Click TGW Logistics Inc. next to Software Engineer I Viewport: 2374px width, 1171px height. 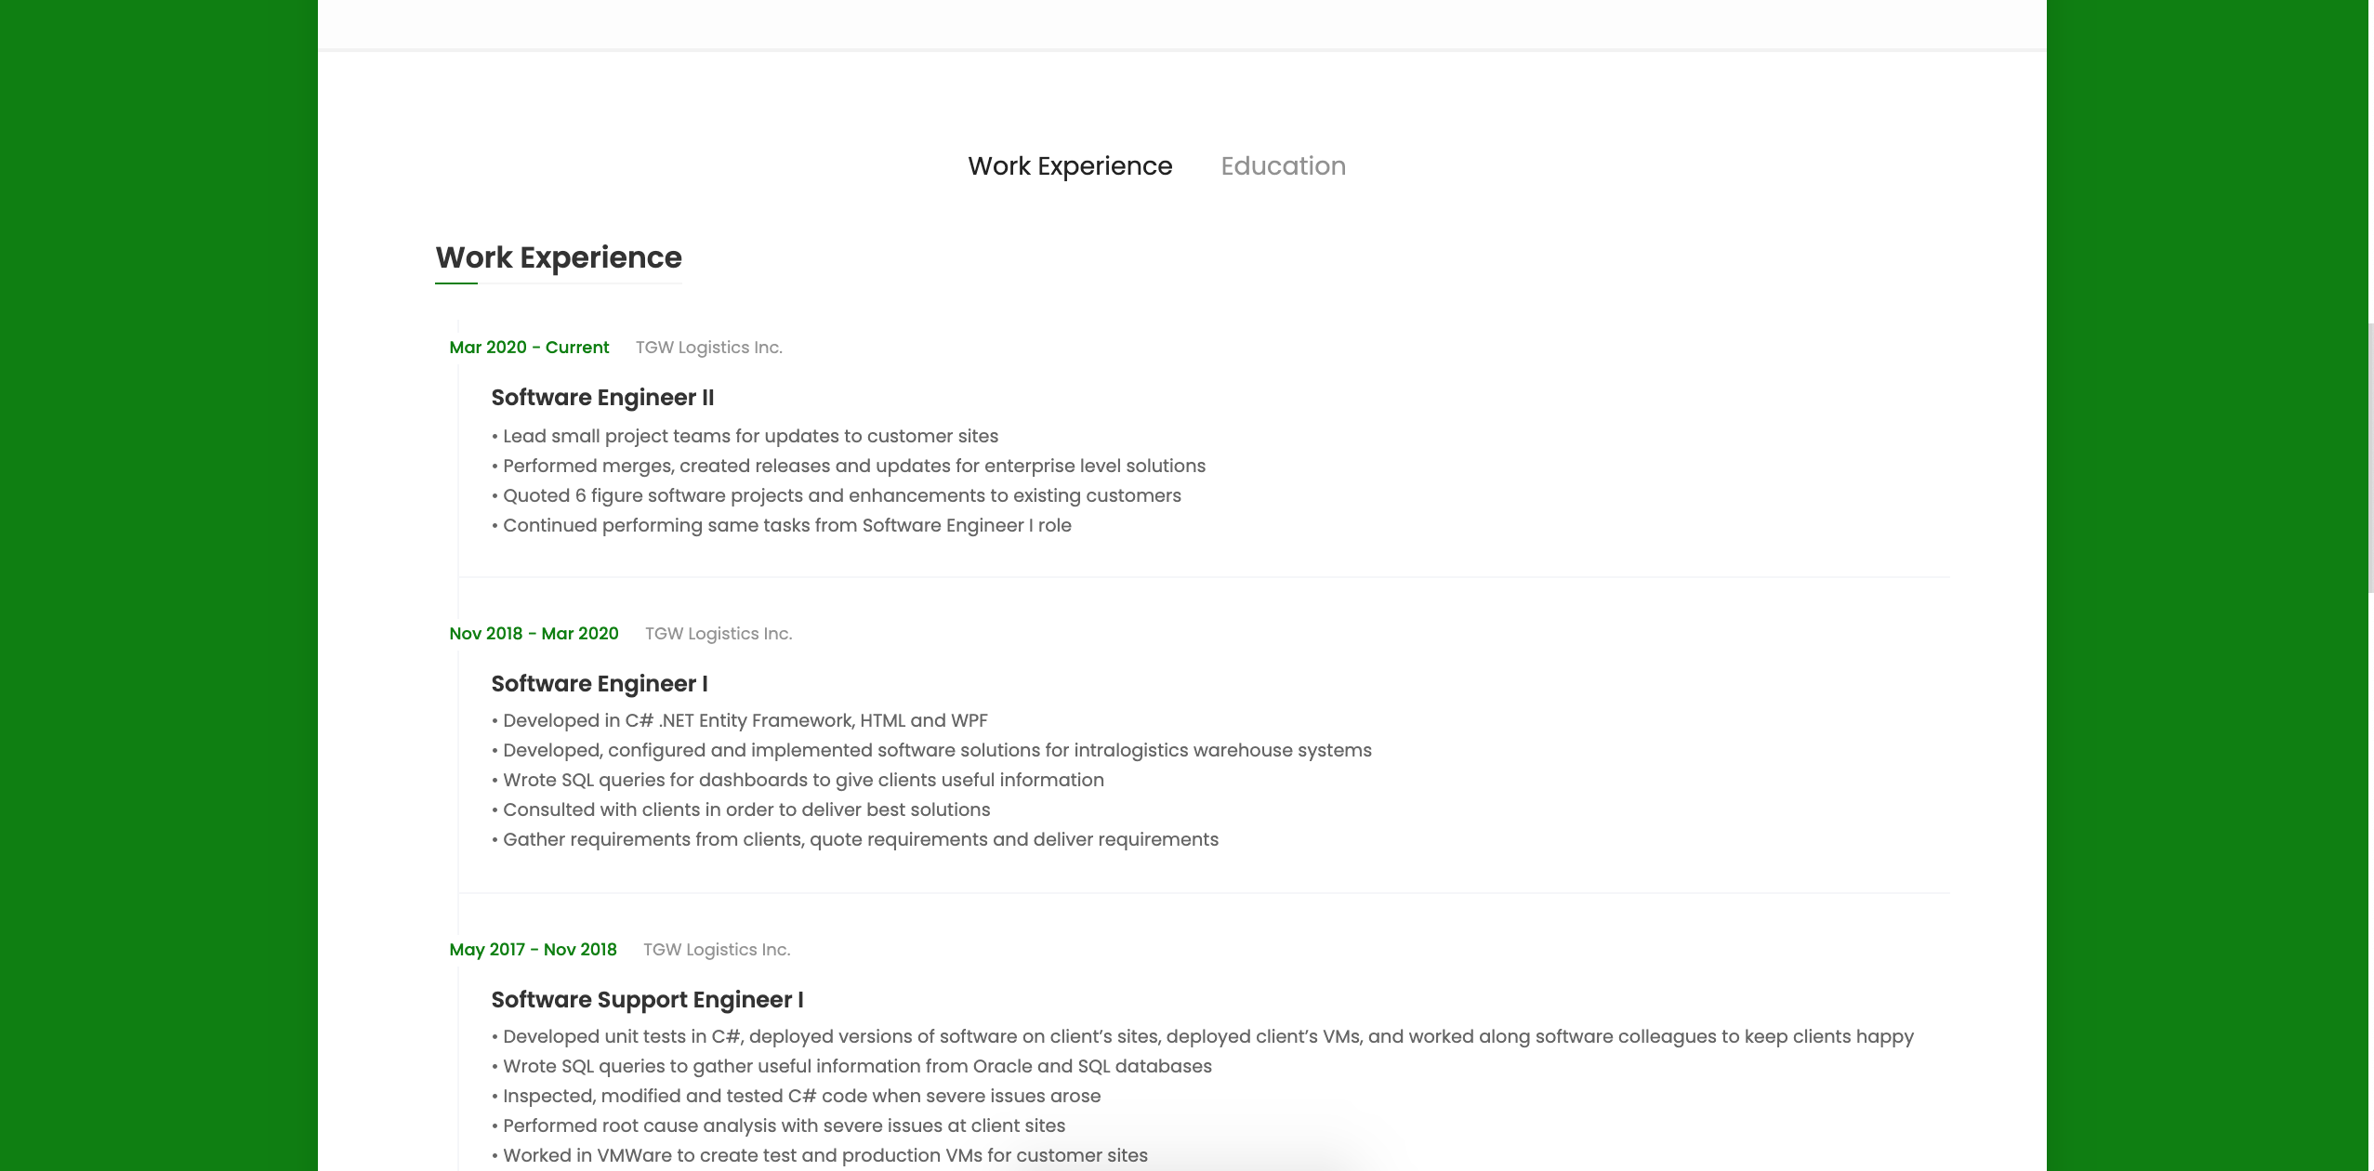(x=718, y=633)
